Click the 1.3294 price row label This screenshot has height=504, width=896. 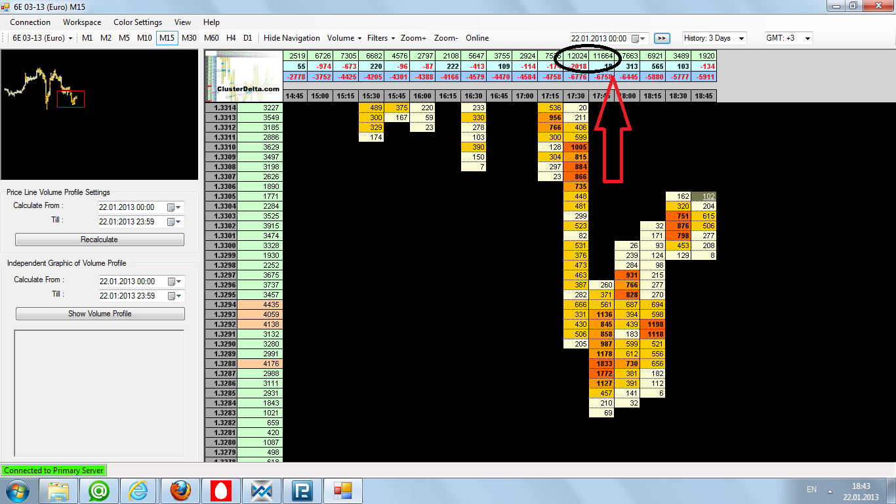pos(221,304)
